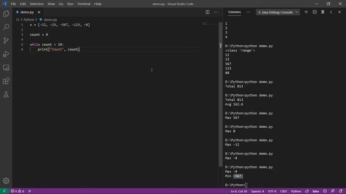Viewport: 346px width, 194px height.
Task: Minimize the VS Code window
Action: [x=316, y=4]
